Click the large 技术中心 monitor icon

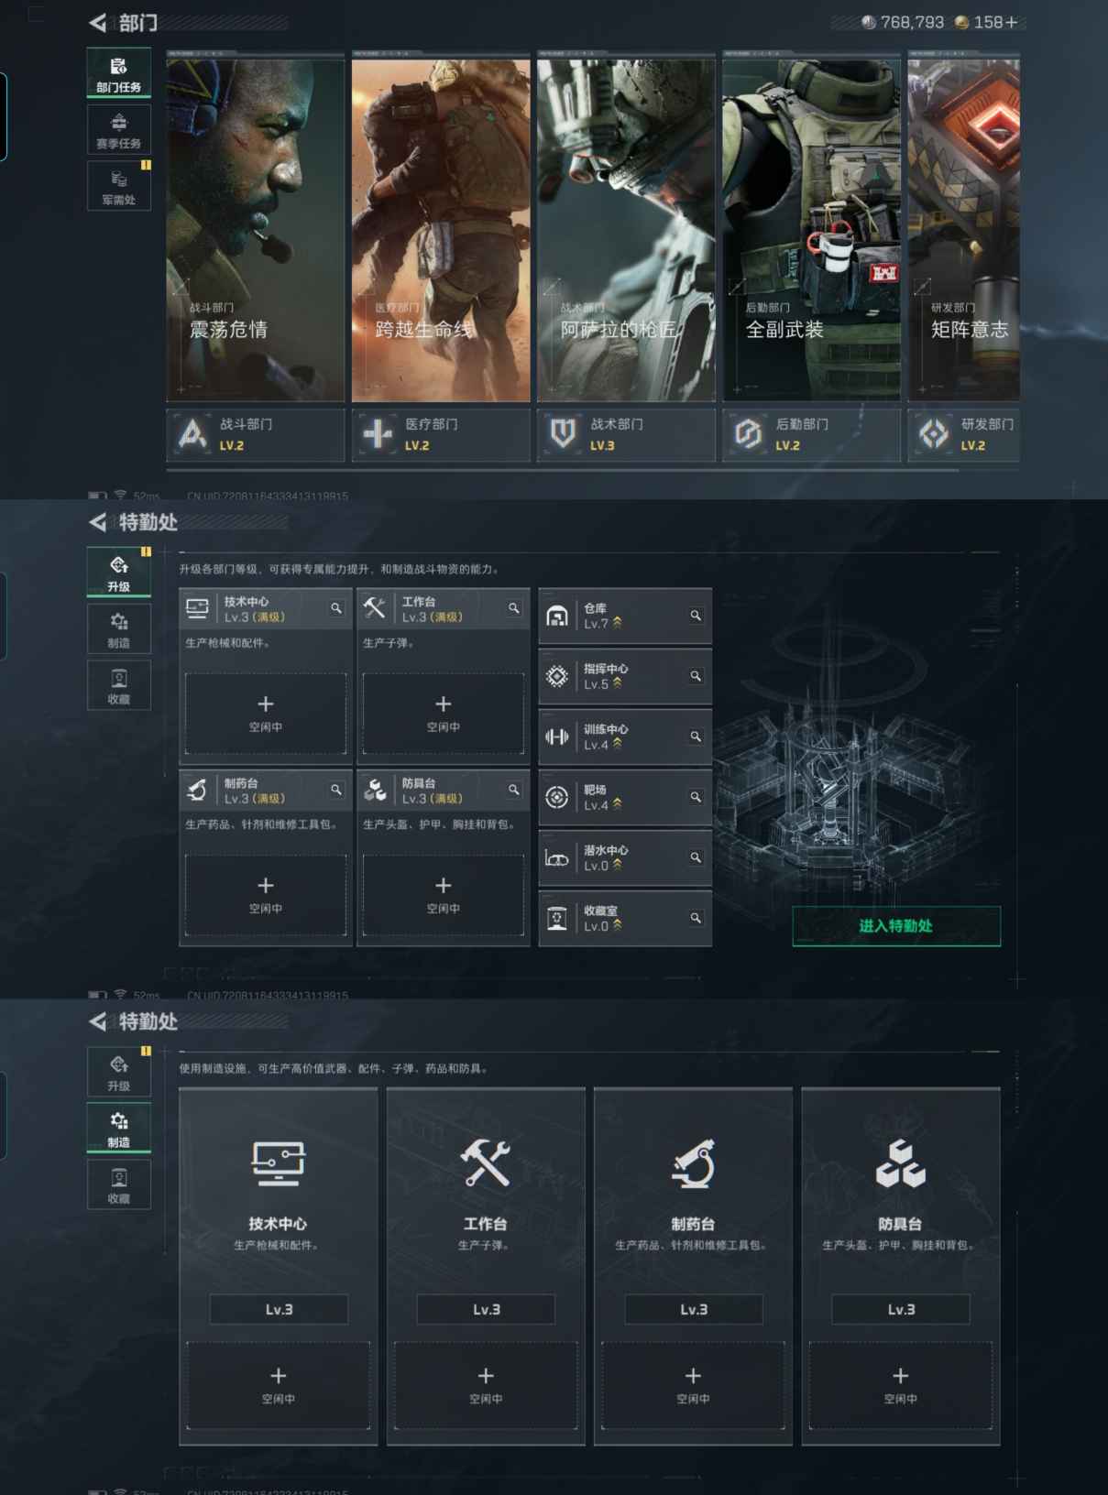(278, 1163)
